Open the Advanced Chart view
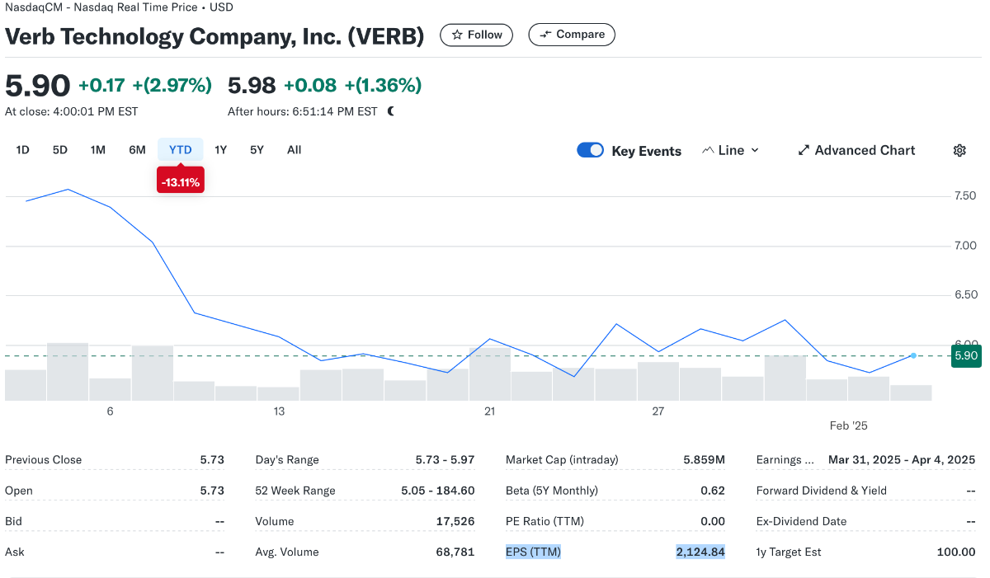Viewport: 990px width, 578px height. [856, 150]
